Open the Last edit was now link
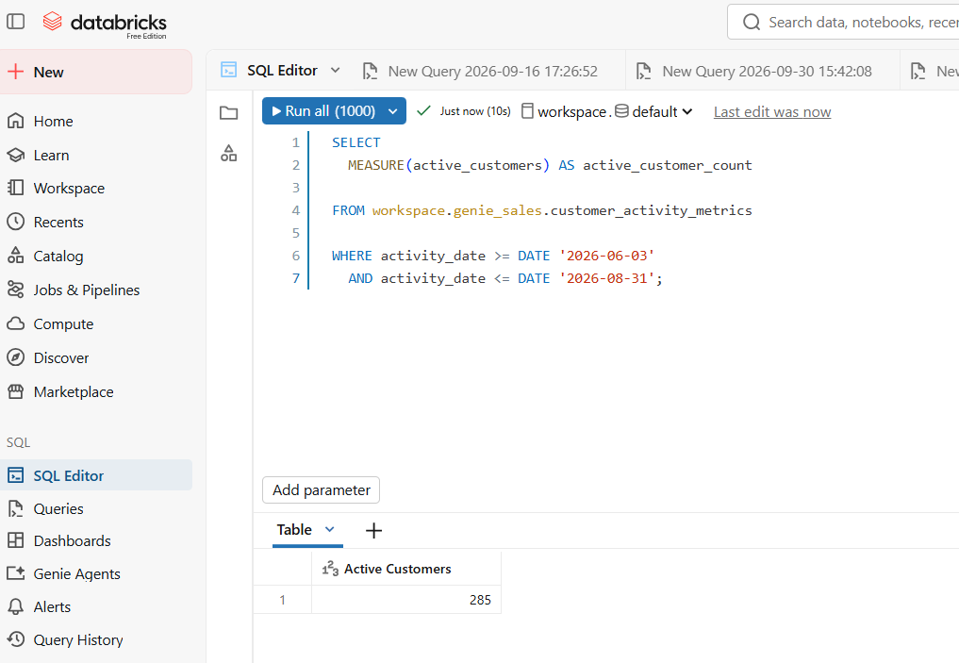This screenshot has height=663, width=959. (x=772, y=112)
